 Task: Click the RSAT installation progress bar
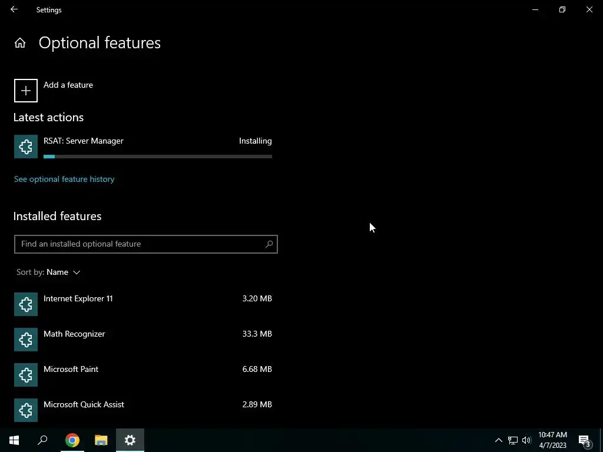click(158, 157)
